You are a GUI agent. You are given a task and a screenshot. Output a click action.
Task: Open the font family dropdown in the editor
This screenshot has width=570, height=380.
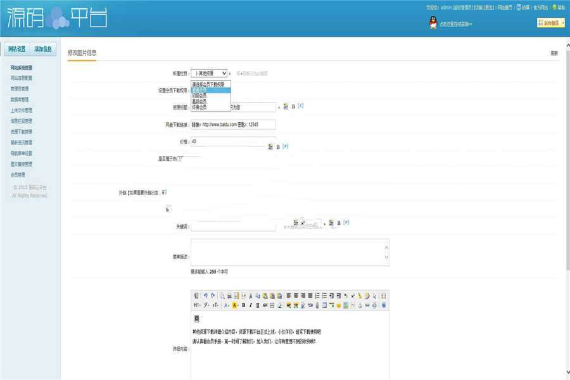click(206, 305)
